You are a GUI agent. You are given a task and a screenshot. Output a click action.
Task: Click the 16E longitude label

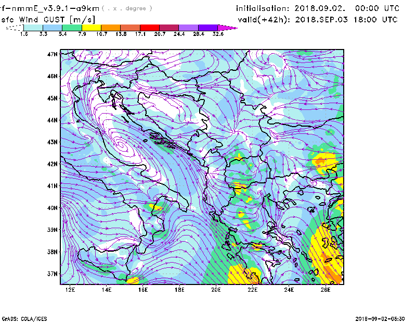(x=143, y=290)
